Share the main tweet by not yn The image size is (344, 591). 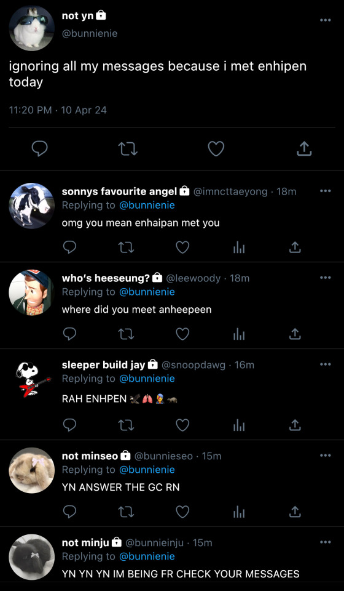coord(304,149)
